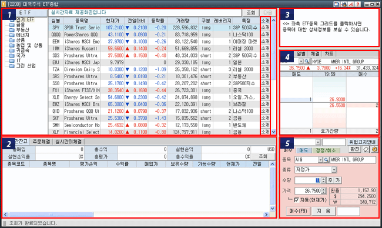Click the balance grid scroll right arrow
382x228 pixels.
(x=266, y=214)
